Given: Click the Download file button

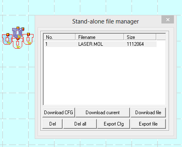Looking at the screenshot, I should click(x=148, y=113).
